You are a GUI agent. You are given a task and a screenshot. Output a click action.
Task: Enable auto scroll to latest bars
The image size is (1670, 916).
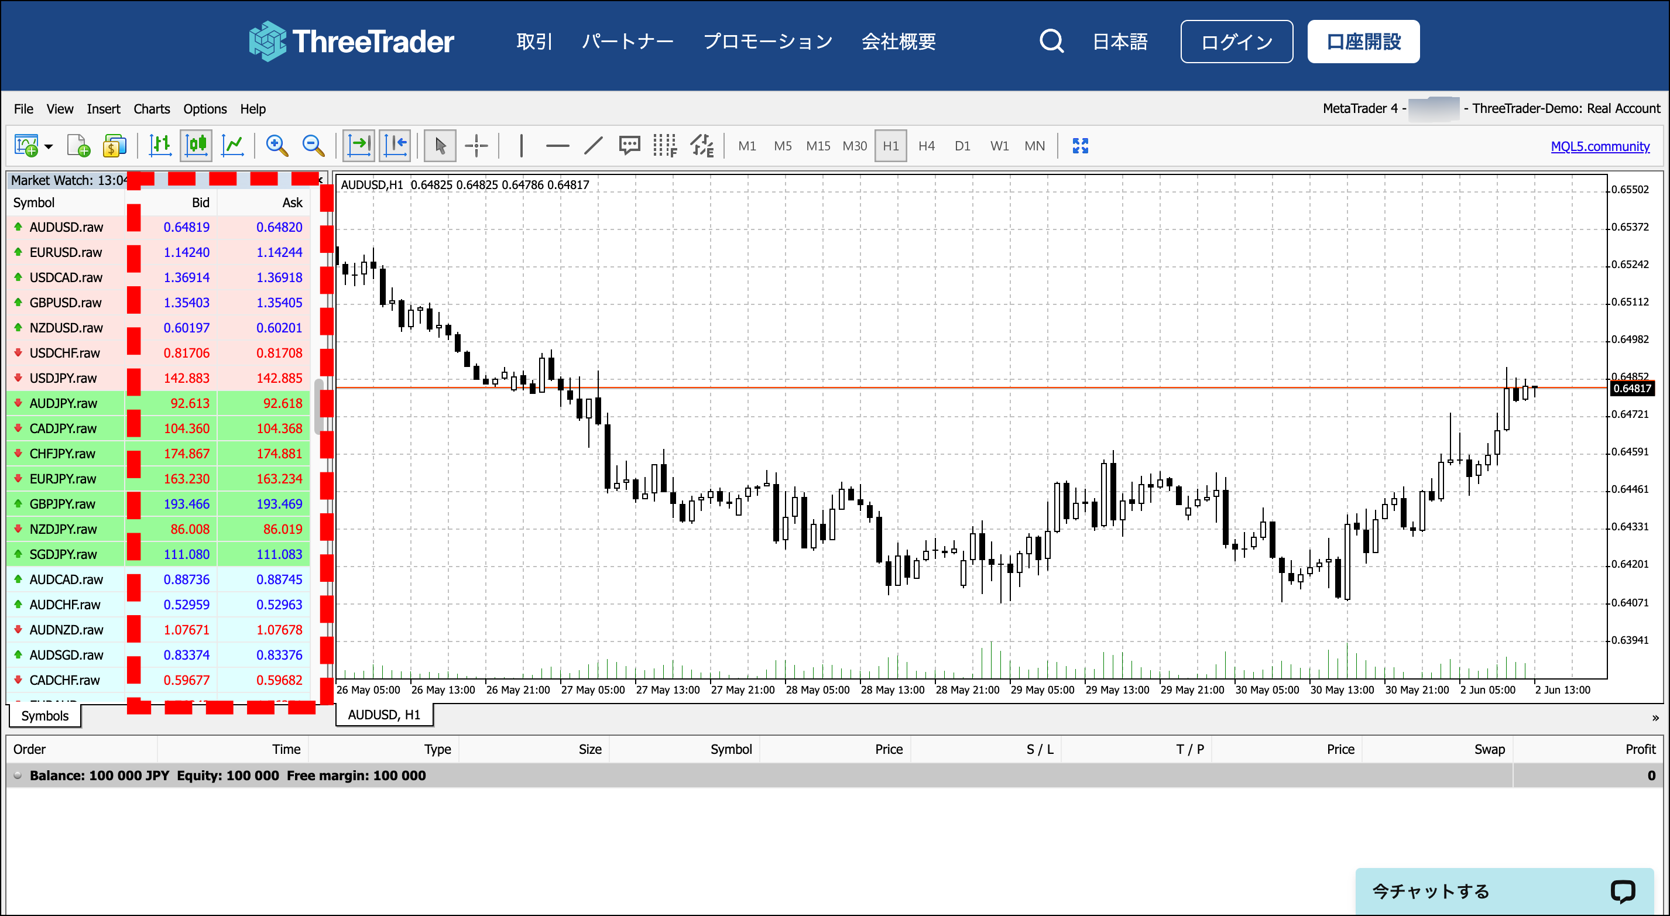pos(358,145)
